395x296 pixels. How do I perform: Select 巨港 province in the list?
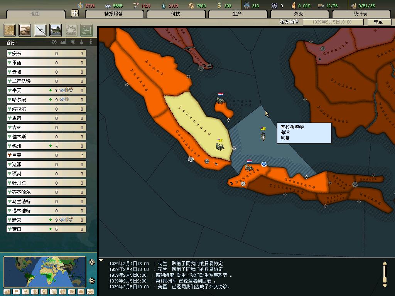click(17, 155)
